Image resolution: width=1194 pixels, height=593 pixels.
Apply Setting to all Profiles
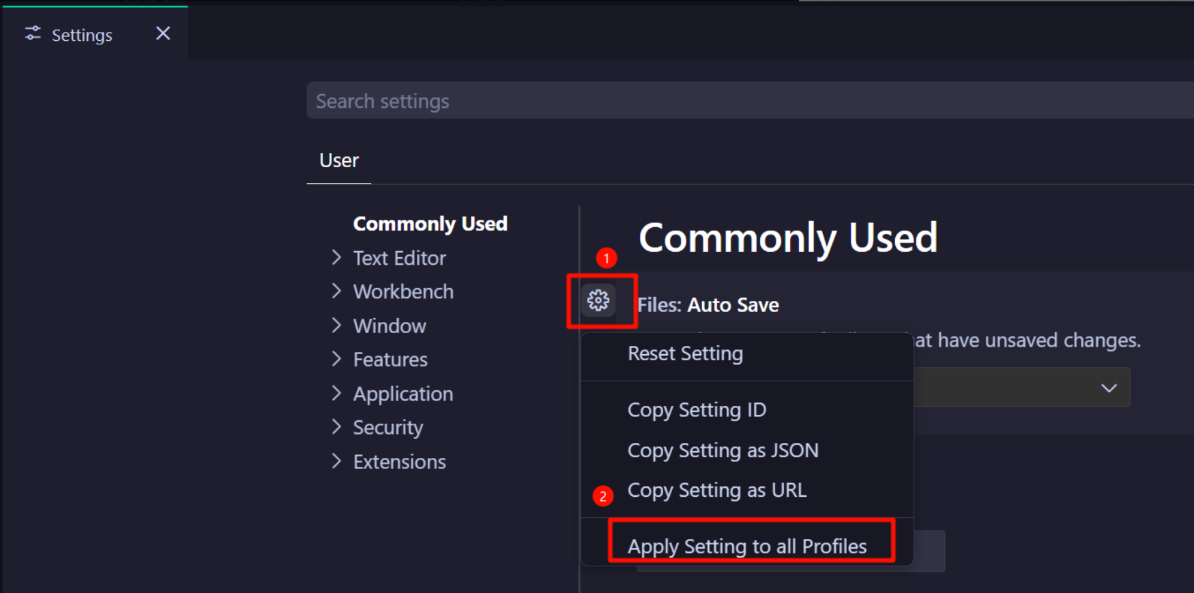pyautogui.click(x=747, y=546)
